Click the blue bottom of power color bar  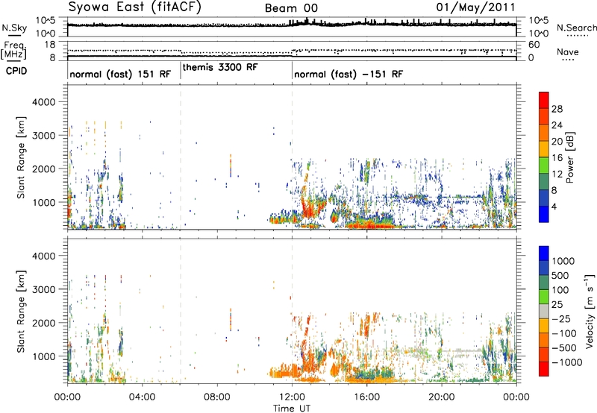point(544,215)
